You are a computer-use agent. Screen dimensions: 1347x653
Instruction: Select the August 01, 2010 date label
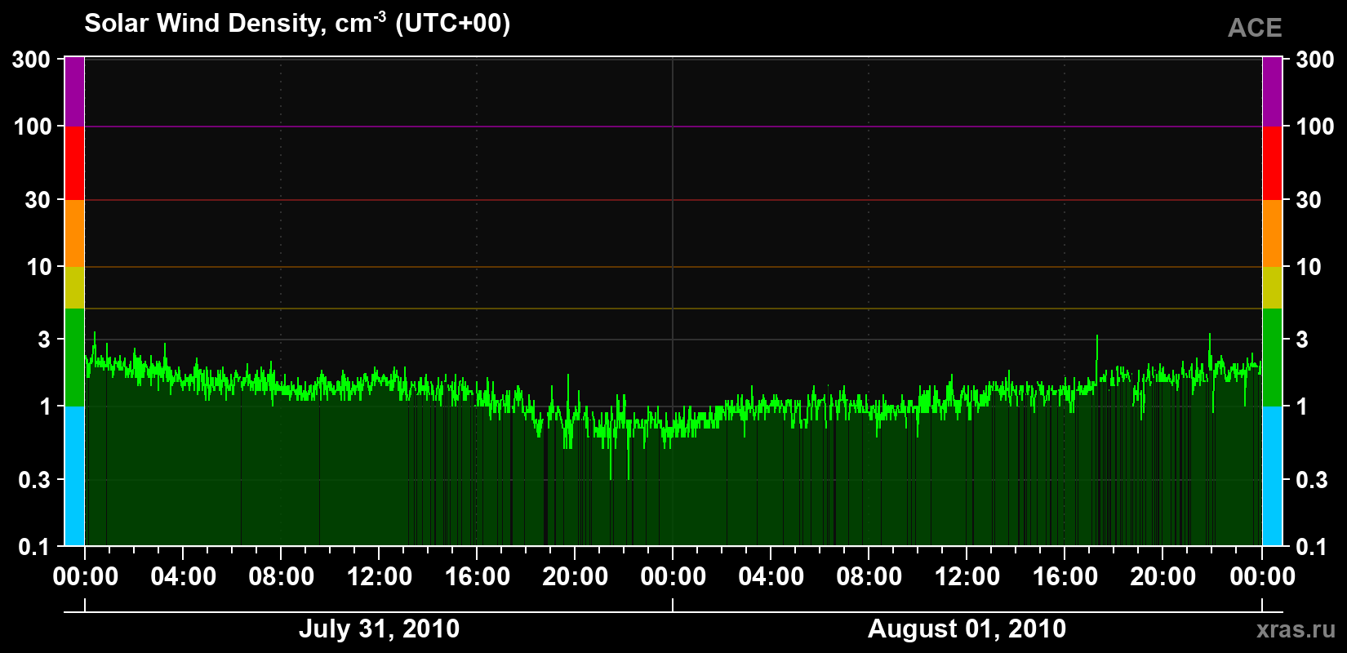967,629
